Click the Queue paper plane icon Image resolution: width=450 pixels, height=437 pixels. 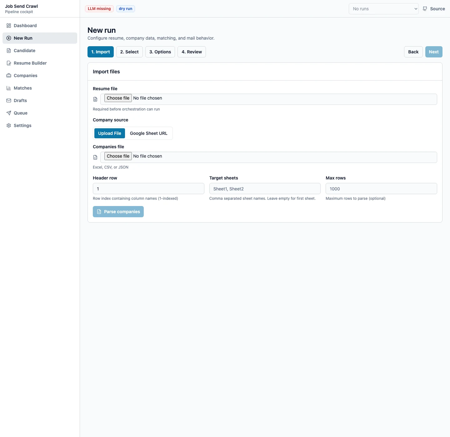pyautogui.click(x=9, y=113)
